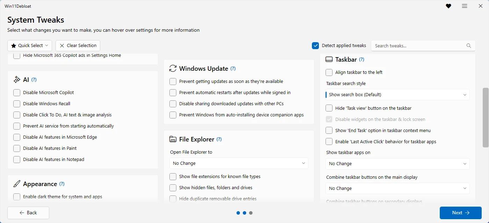Expand the Open File Explorer to dropdown

(x=239, y=163)
